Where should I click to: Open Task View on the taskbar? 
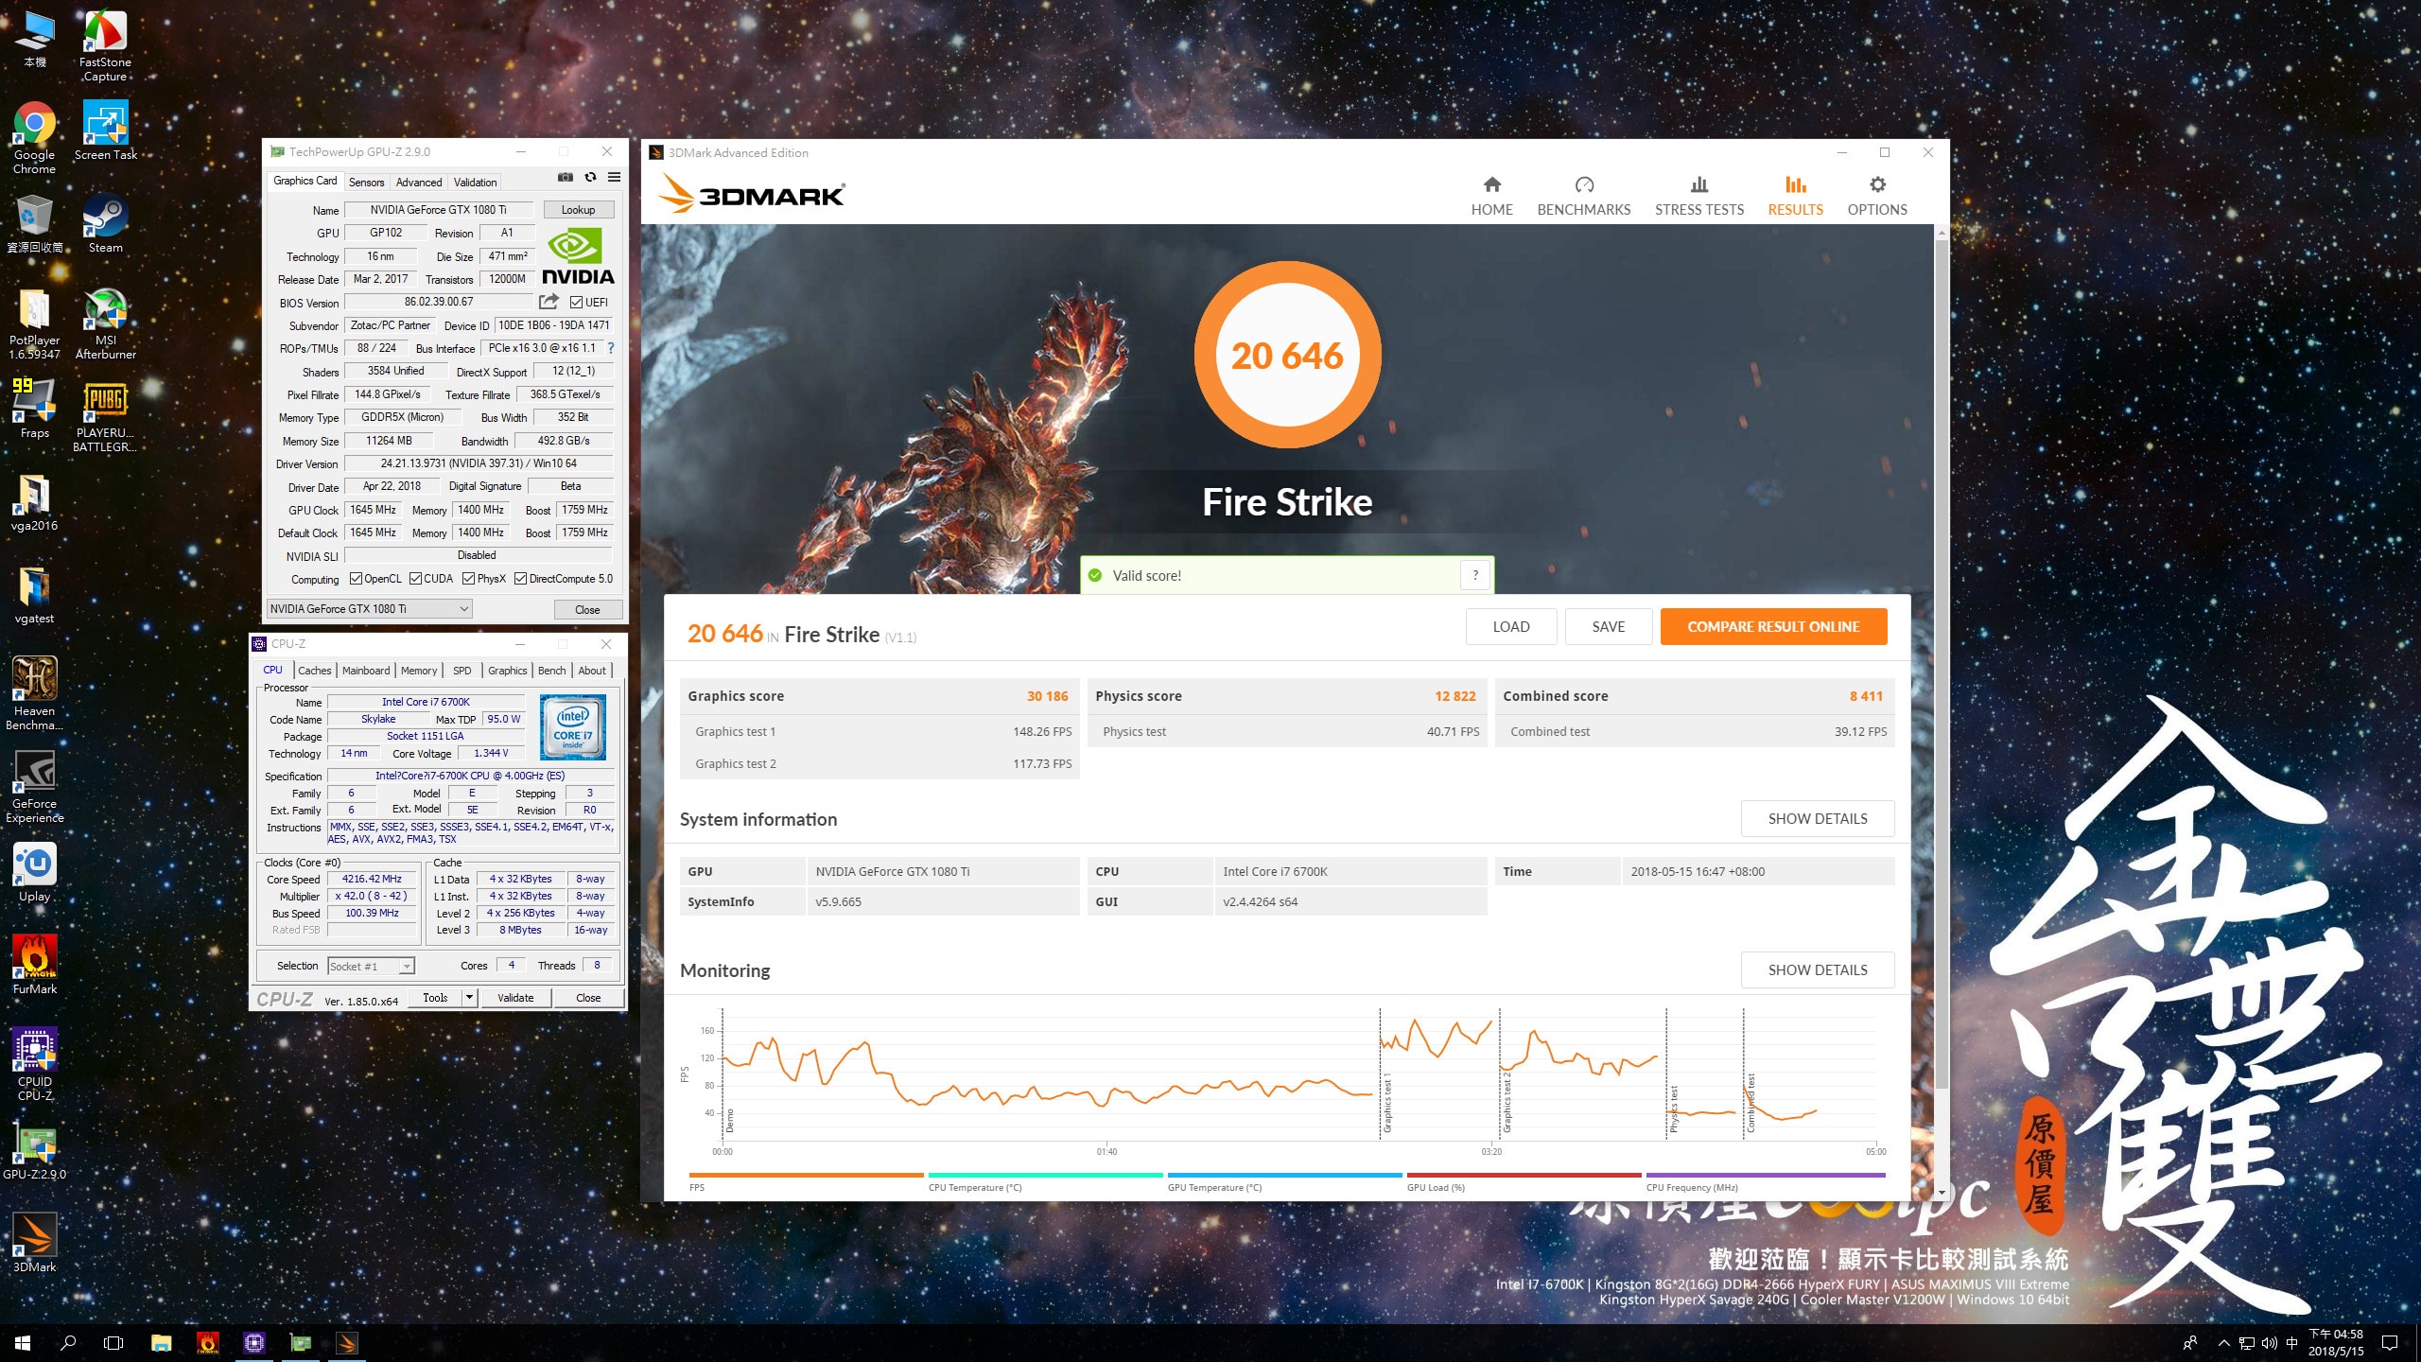click(x=113, y=1342)
